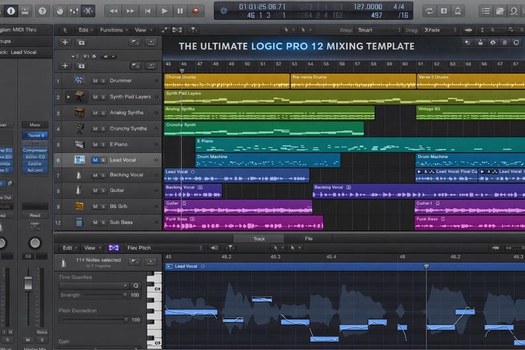This screenshot has width=525, height=350.
Task: Click the Fast Forward transport button
Action: (x=130, y=11)
